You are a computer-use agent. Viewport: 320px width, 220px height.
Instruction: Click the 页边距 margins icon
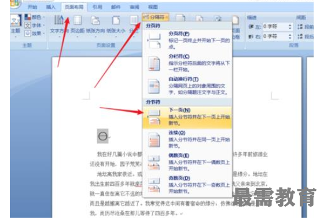tap(78, 20)
